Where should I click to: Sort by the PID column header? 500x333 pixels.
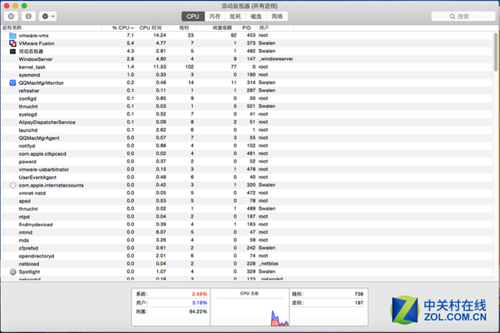[x=247, y=28]
